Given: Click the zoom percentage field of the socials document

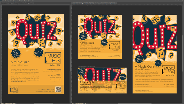Looking at the screenshot, I should point(73,103).
